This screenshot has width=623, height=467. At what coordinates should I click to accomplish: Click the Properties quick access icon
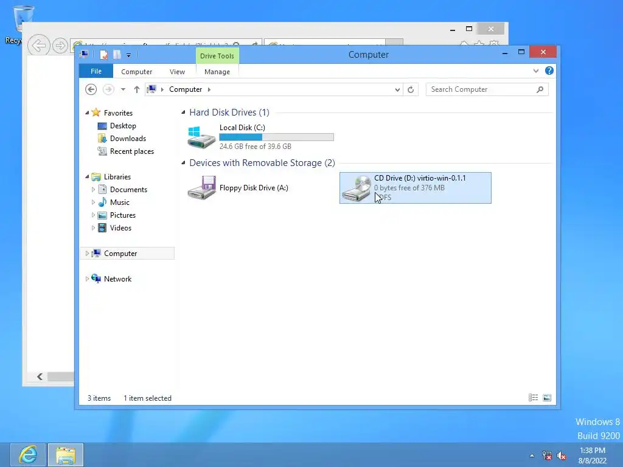(103, 55)
